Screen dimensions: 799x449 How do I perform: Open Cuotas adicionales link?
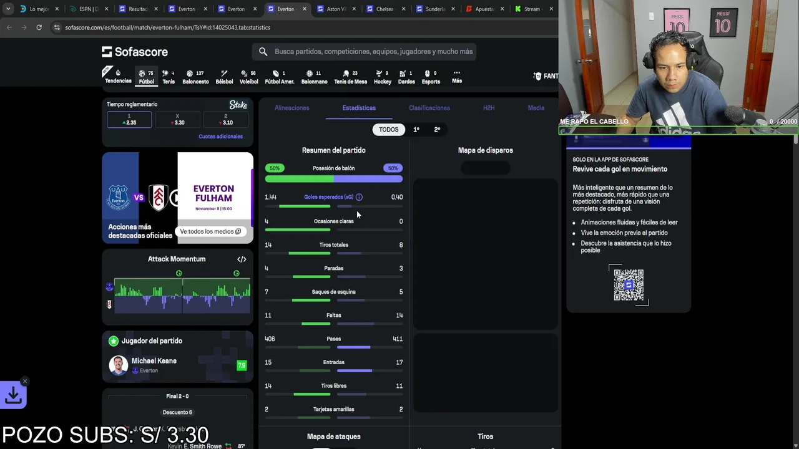(x=220, y=137)
